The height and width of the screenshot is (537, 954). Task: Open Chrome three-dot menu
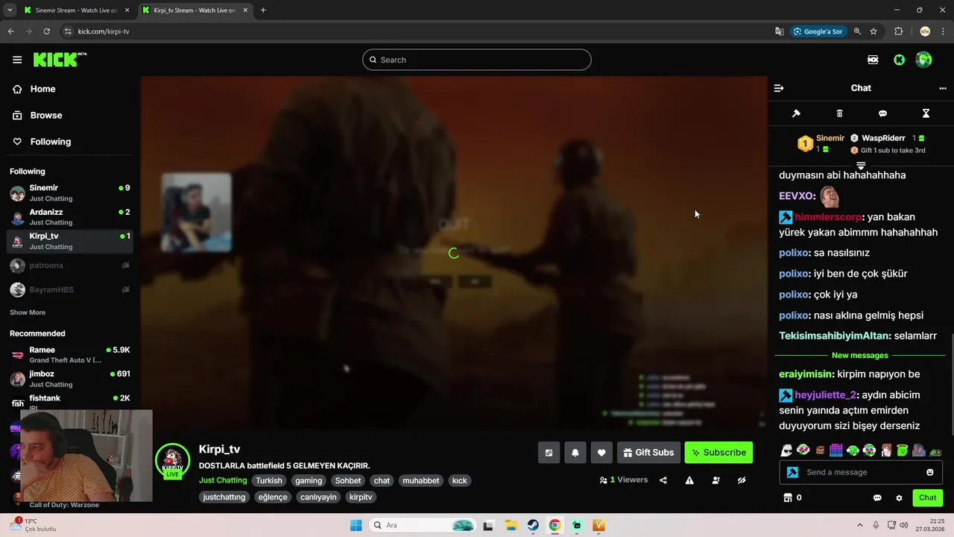click(944, 31)
